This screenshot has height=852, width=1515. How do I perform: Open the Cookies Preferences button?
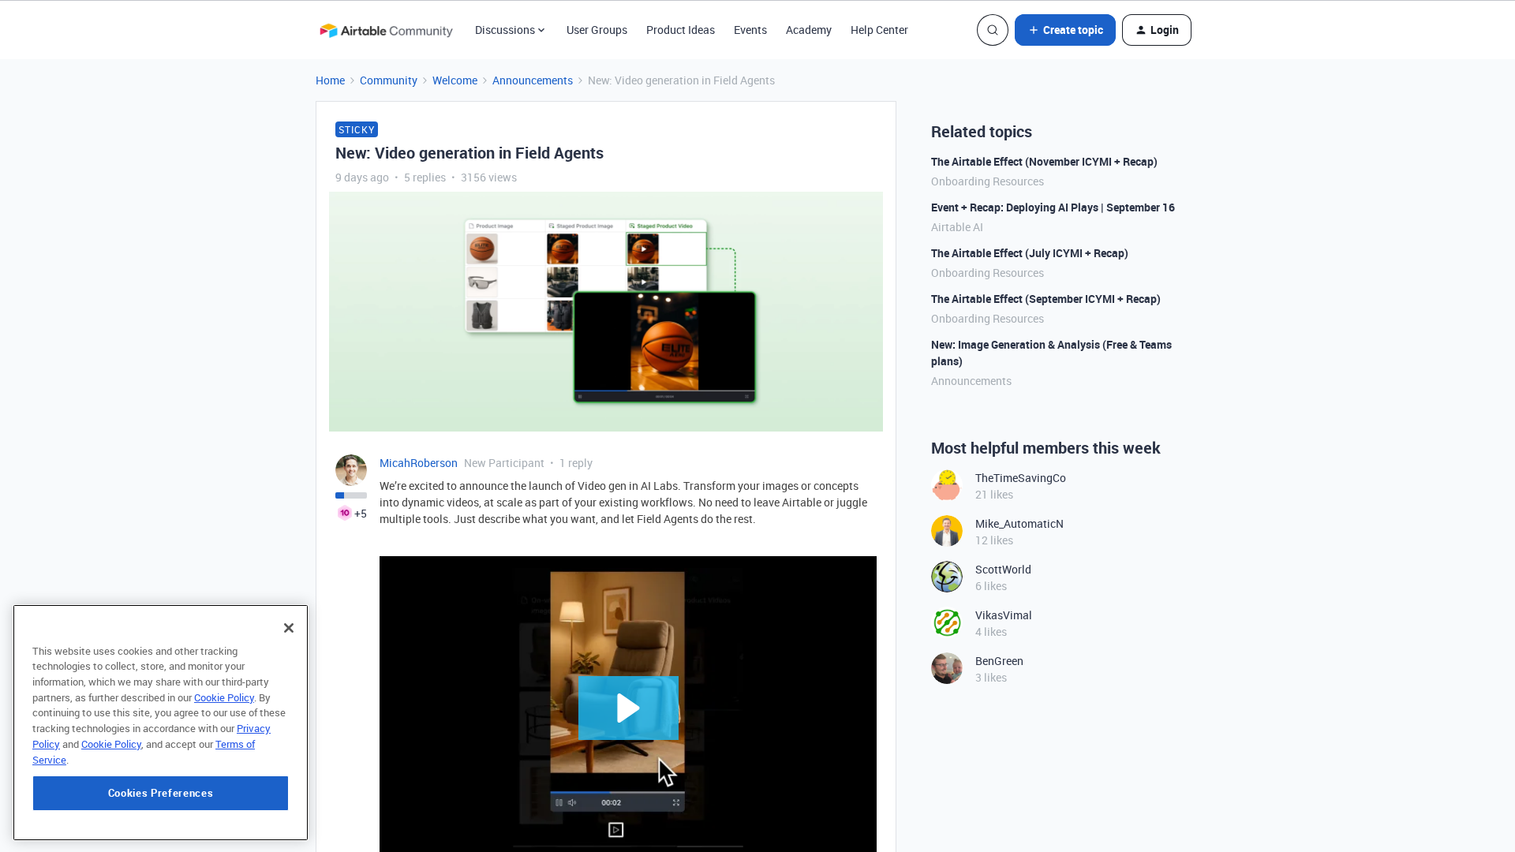pos(160,793)
